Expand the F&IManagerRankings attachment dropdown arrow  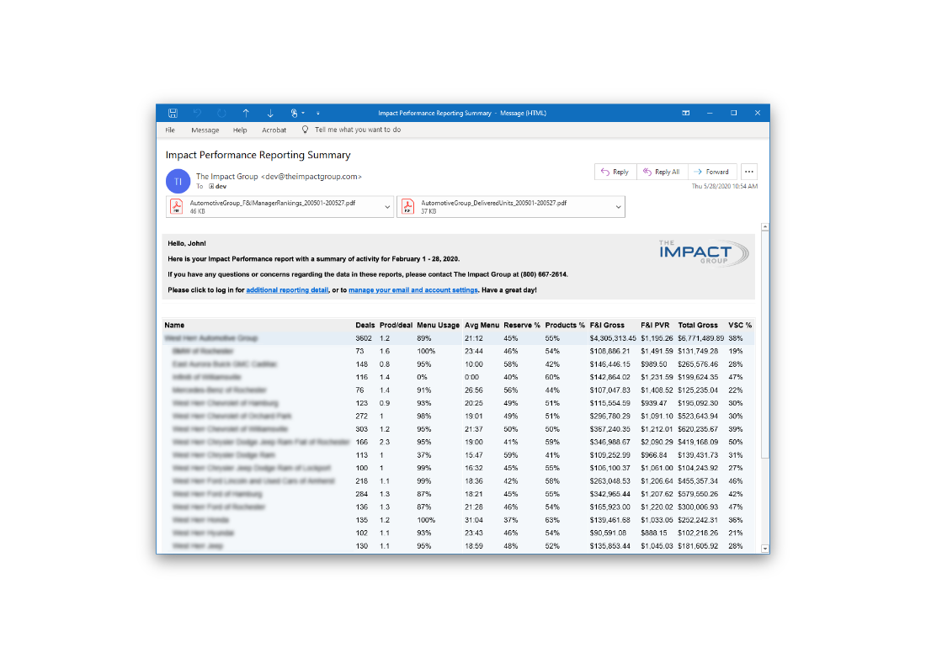pyautogui.click(x=387, y=207)
